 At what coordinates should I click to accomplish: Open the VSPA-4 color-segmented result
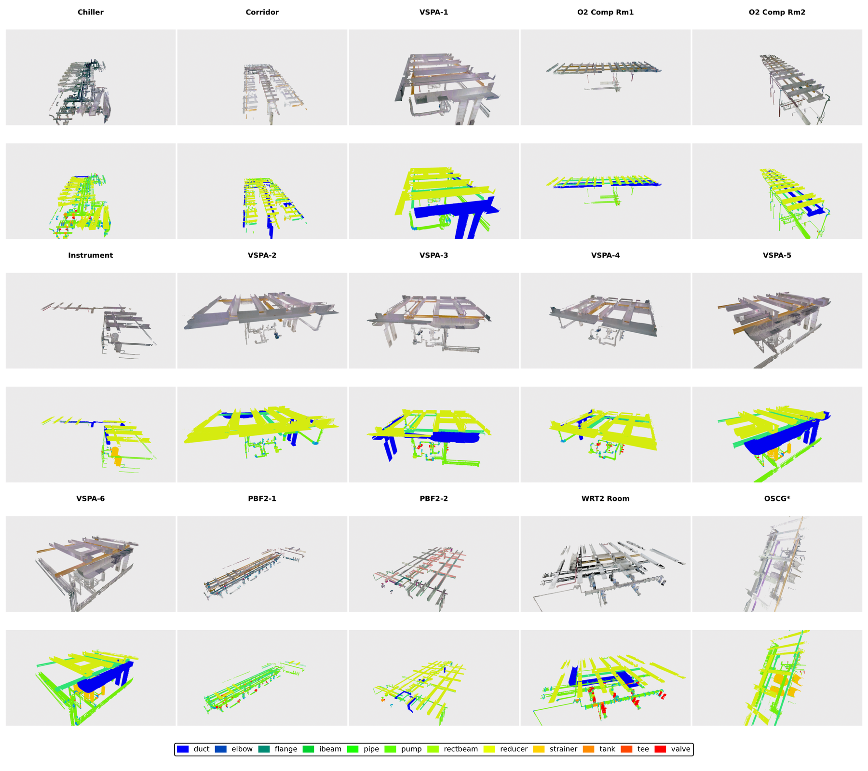pyautogui.click(x=606, y=434)
